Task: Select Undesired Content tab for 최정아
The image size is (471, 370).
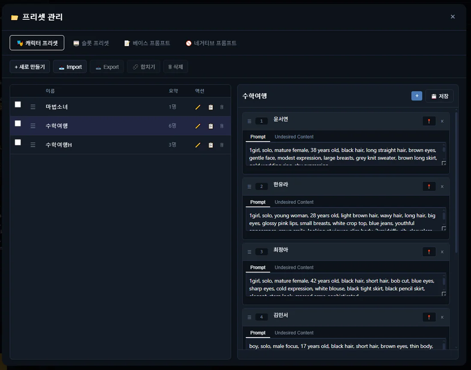Action: tap(294, 267)
